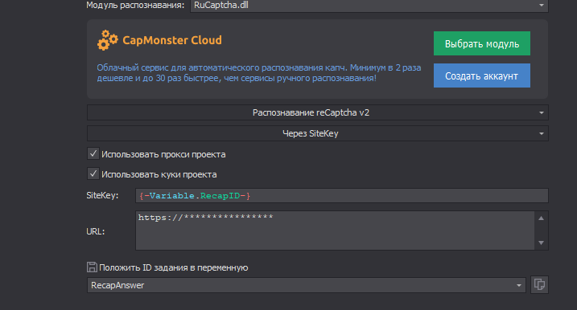This screenshot has width=577, height=310.
Task: Click into the SiteKey input field
Action: click(x=342, y=195)
